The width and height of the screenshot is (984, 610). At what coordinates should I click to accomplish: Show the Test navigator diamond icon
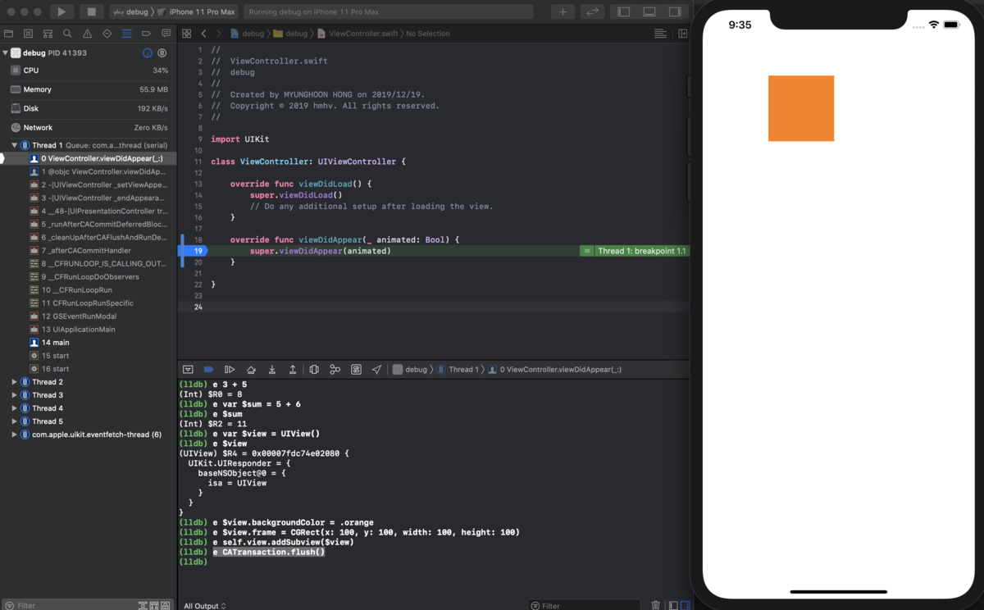click(107, 34)
